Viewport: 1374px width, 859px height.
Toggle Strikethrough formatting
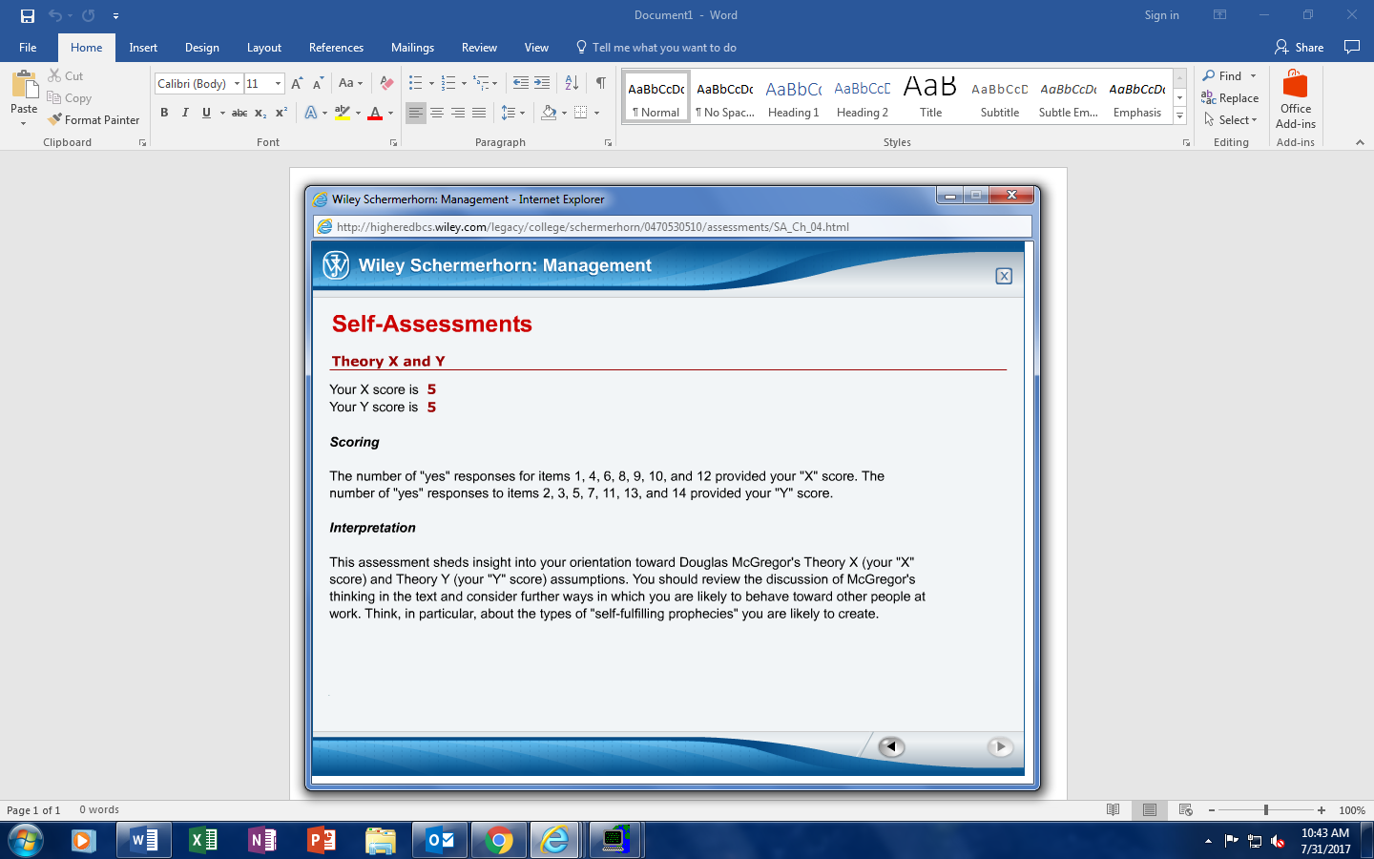[x=239, y=113]
